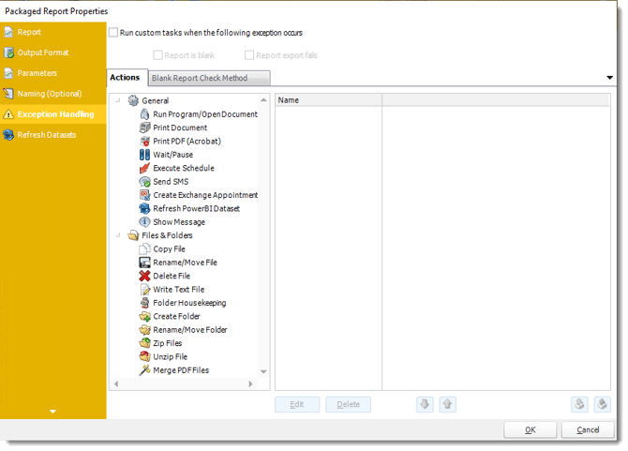Click tree scrollbar down arrow
Screen dimensions: 628x451
263,371
